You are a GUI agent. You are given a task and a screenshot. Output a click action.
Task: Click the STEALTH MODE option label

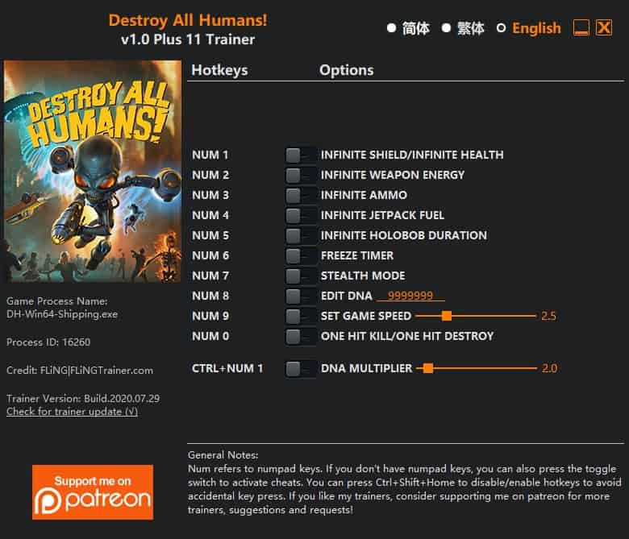(363, 276)
